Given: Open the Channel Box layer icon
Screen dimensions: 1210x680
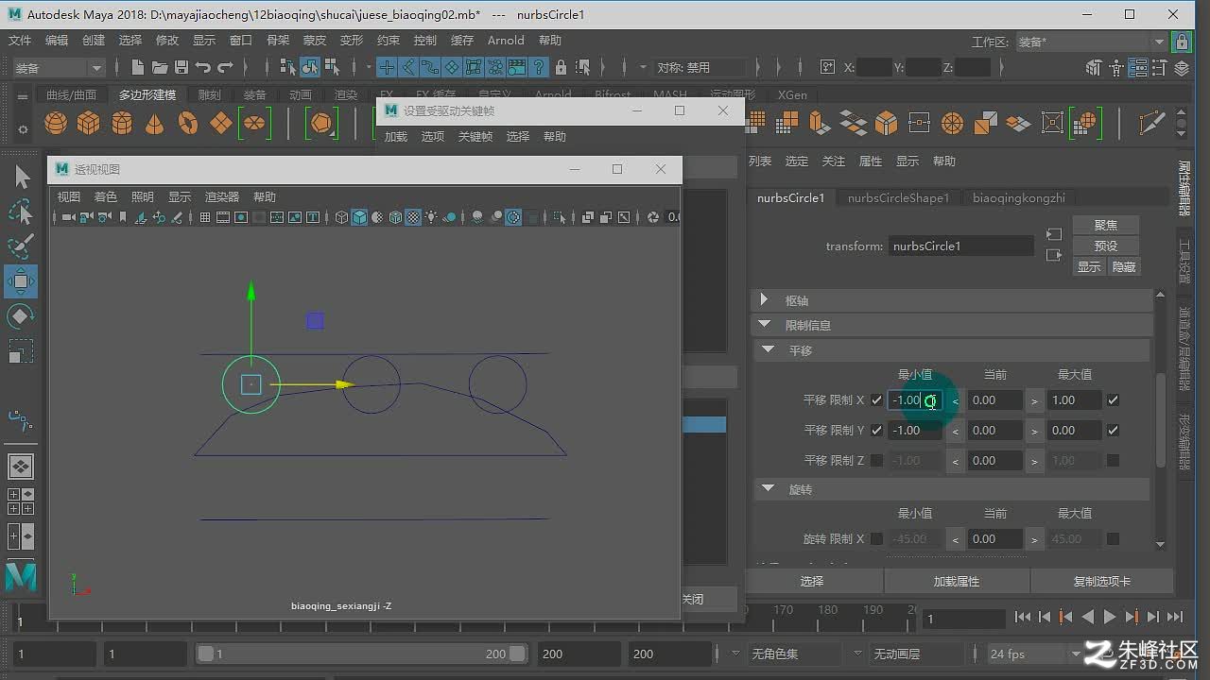Looking at the screenshot, I should pos(1181,68).
